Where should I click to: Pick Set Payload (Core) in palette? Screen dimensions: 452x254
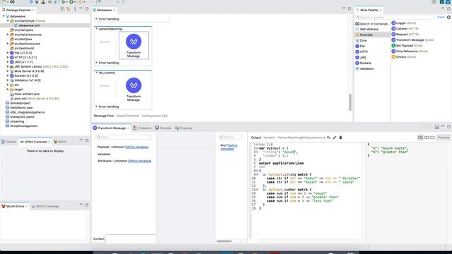click(407, 45)
